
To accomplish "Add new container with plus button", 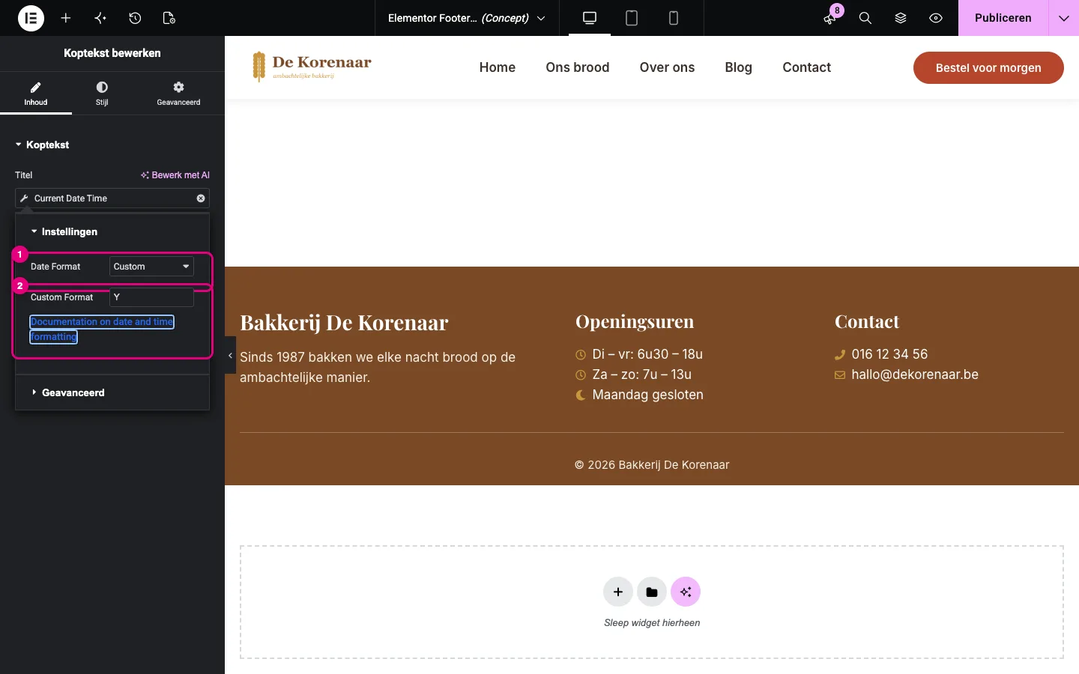I will [618, 592].
